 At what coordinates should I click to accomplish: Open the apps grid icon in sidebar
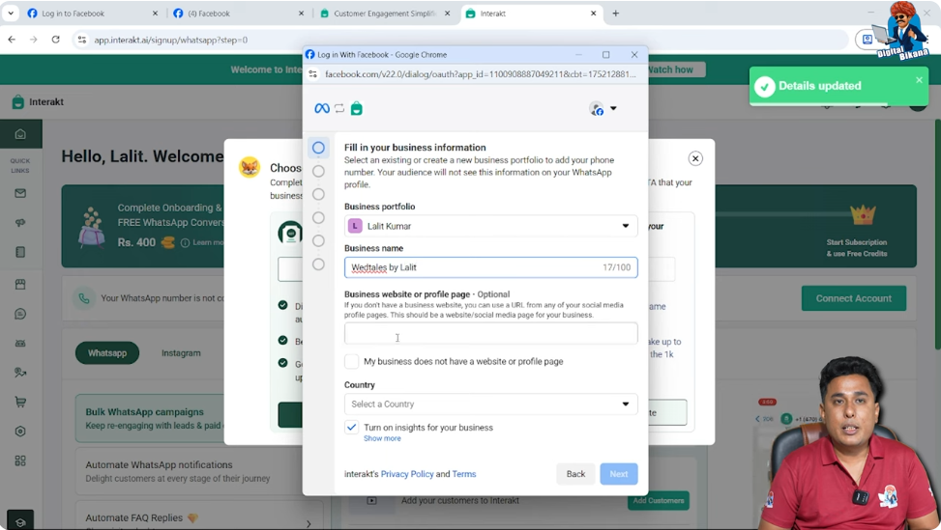pos(20,460)
